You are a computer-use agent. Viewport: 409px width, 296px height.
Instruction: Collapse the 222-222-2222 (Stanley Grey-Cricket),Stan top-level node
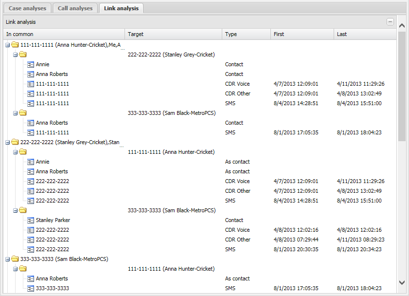point(8,142)
